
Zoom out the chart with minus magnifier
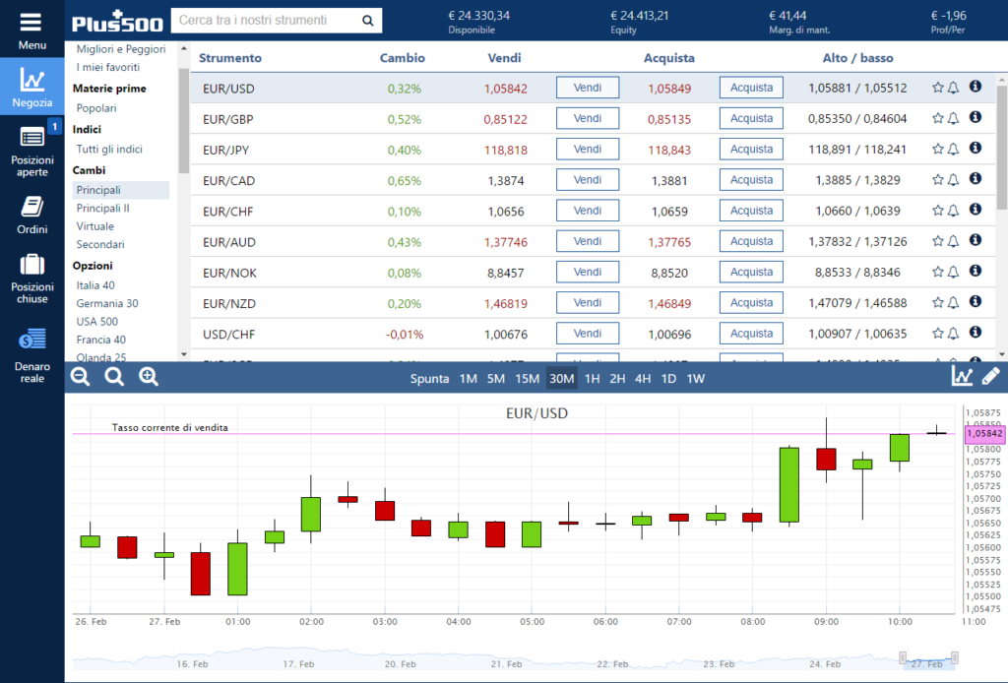[x=81, y=377]
